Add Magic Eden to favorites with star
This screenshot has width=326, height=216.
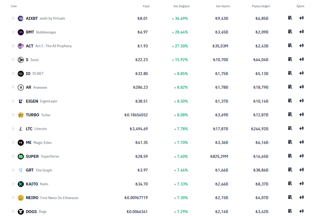coord(13,142)
